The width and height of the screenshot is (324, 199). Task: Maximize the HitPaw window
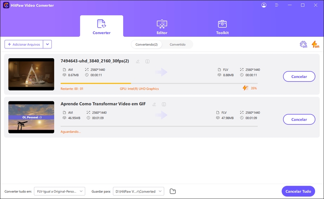[x=303, y=5]
